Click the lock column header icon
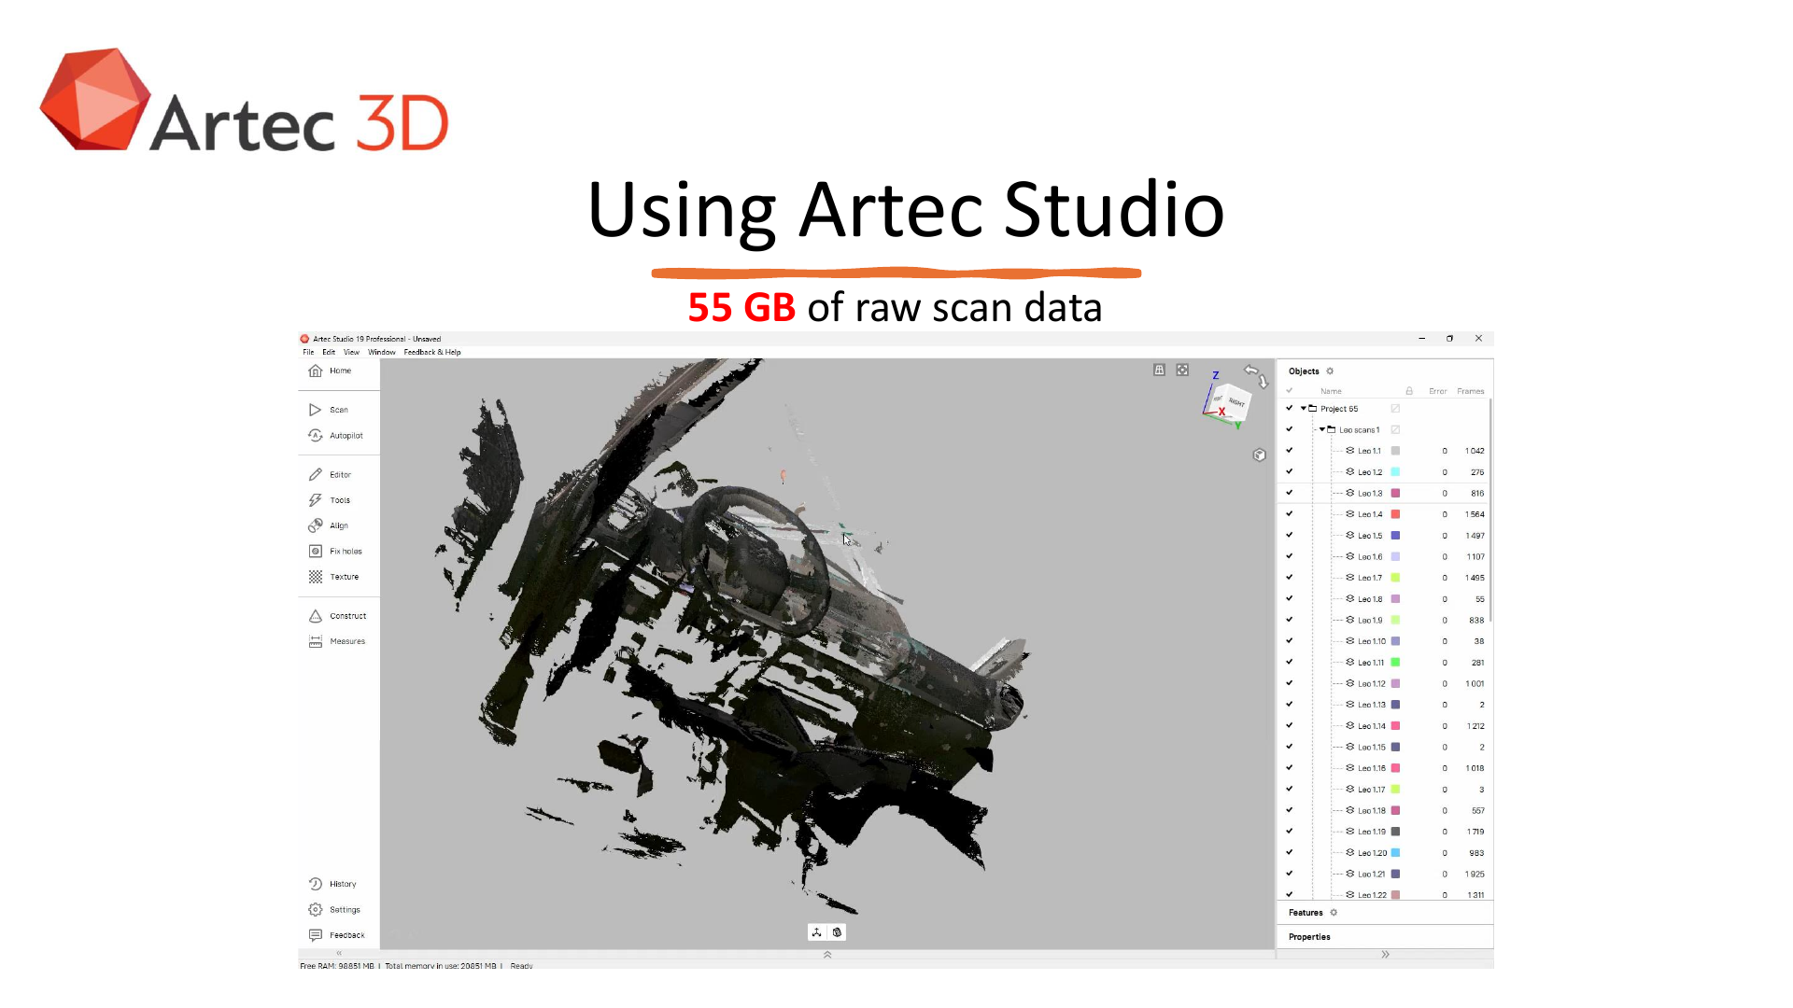The image size is (1793, 1008). (x=1409, y=391)
